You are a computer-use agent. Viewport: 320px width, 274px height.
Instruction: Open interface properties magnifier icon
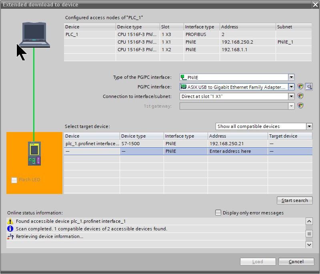309,87
